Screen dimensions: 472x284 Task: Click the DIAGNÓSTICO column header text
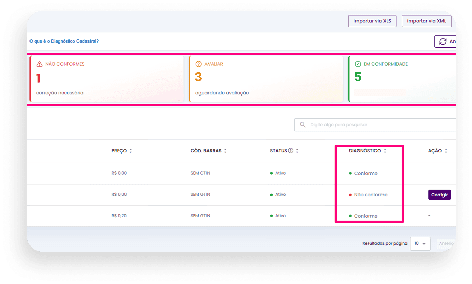pyautogui.click(x=365, y=151)
